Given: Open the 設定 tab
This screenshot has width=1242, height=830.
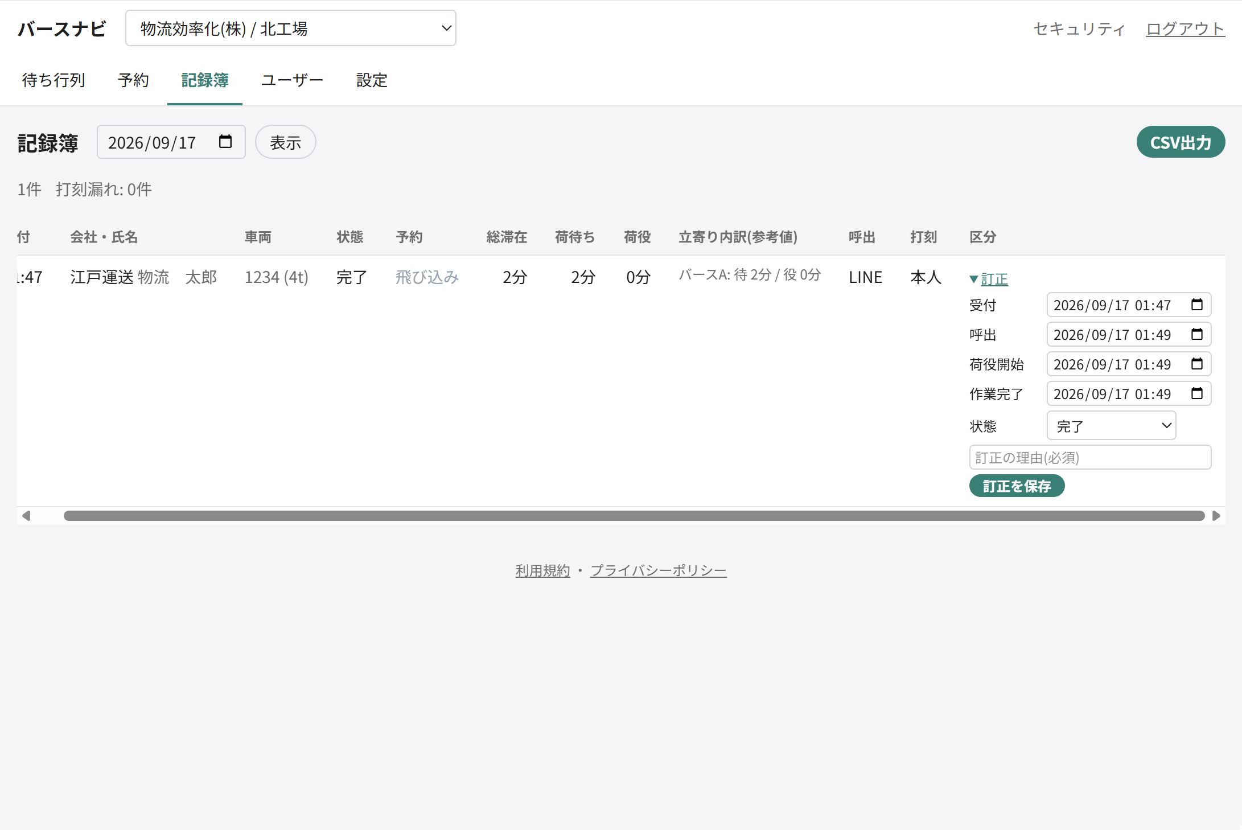Looking at the screenshot, I should point(372,80).
